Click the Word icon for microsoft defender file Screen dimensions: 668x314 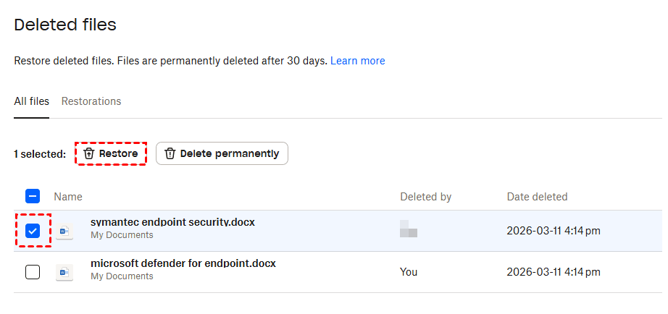pyautogui.click(x=64, y=272)
